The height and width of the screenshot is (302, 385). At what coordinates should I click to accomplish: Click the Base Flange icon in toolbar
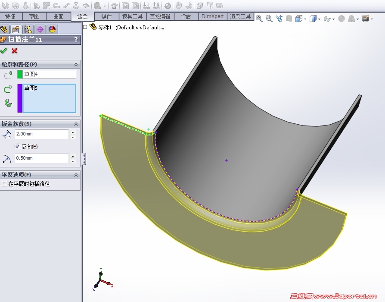point(6,6)
